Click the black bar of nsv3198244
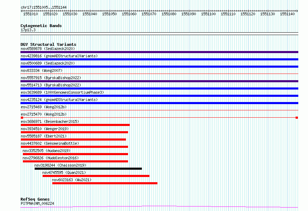Image resolution: width=308 pixels, height=211 pixels. tap(88, 169)
